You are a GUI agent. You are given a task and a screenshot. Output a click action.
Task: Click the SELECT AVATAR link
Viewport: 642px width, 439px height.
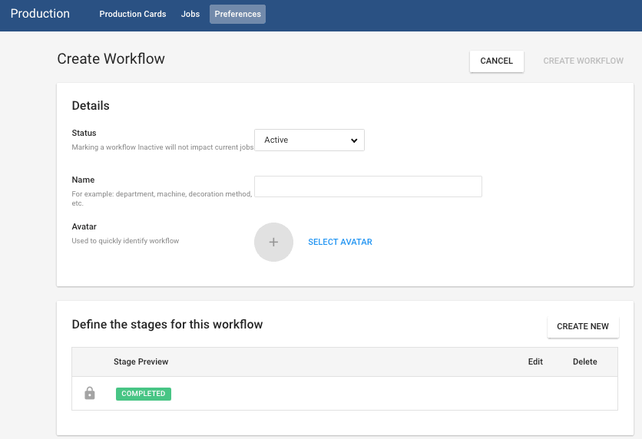(x=340, y=242)
